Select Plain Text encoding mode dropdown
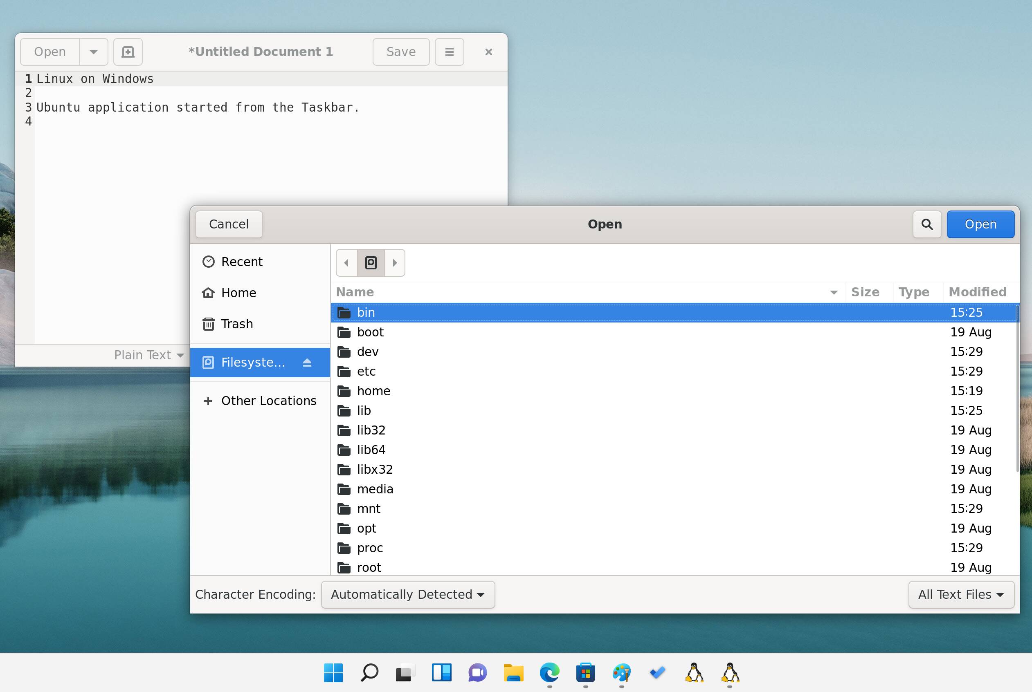 (x=146, y=354)
